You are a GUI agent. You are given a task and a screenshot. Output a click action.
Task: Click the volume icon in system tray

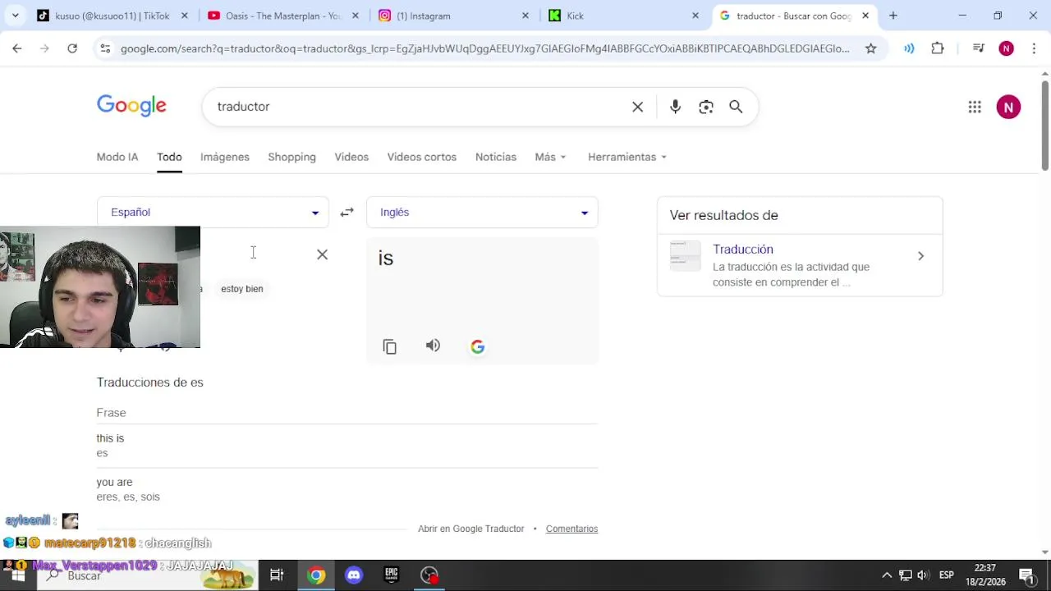point(923,575)
